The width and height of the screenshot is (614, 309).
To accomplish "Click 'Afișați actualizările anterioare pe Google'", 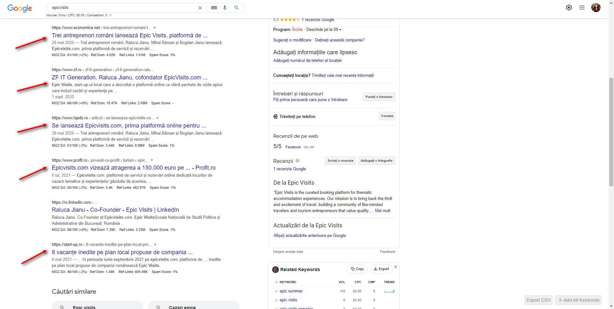I will click(310, 236).
